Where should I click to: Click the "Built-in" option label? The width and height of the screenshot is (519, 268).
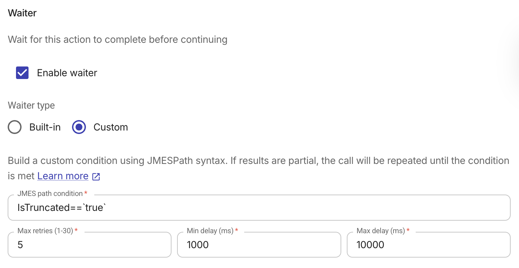tap(45, 127)
